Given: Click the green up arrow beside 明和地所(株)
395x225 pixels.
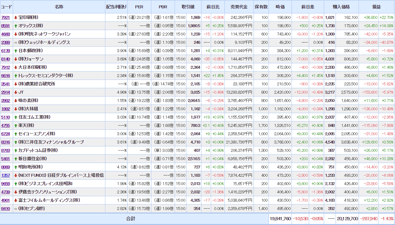Looking at the screenshot, I should (x=16, y=167).
